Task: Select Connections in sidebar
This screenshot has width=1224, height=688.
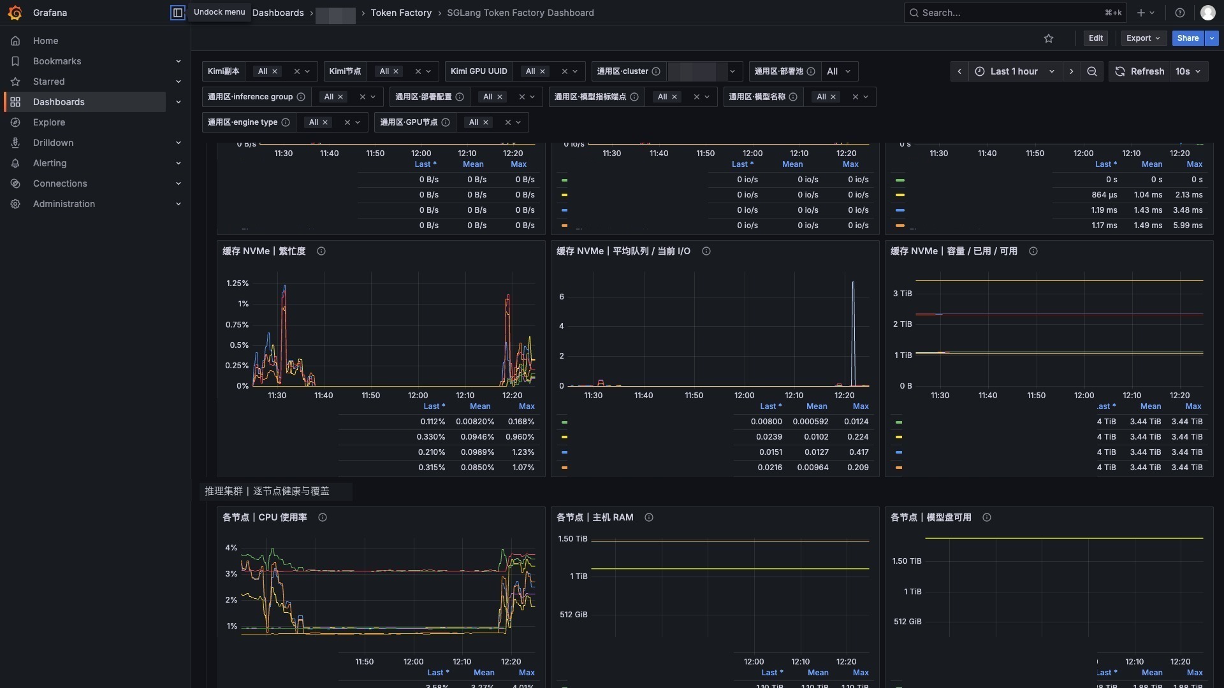Action: pyautogui.click(x=60, y=183)
